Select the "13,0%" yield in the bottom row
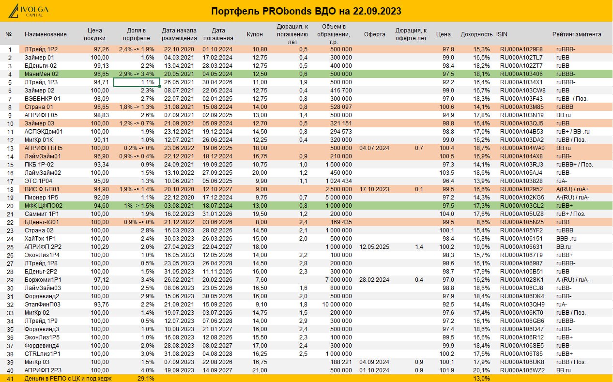 pos(481,379)
